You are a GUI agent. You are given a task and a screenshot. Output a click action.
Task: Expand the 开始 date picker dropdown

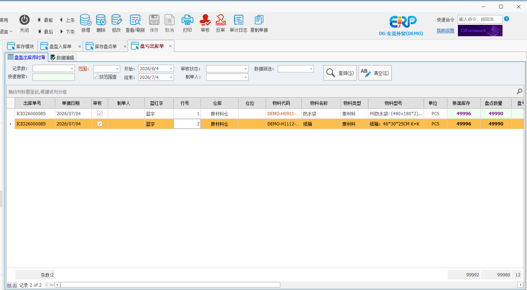click(171, 69)
